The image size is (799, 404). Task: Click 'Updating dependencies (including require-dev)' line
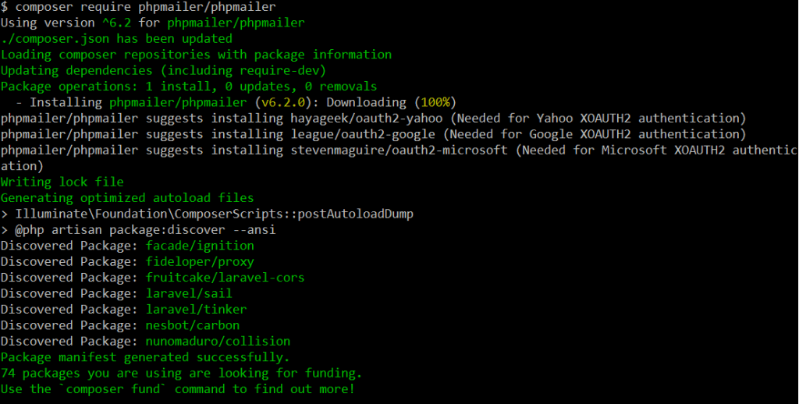coord(163,70)
